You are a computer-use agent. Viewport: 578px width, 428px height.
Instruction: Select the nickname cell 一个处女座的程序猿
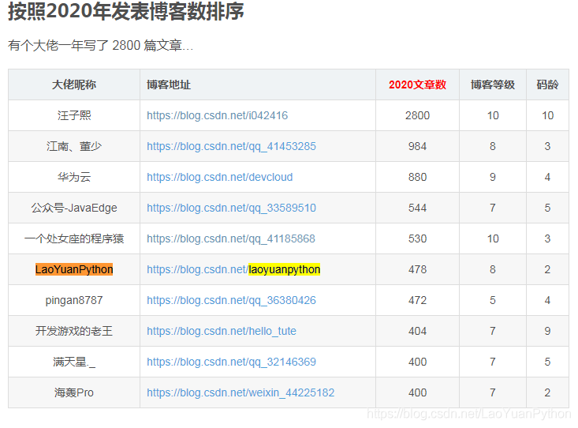click(x=74, y=238)
